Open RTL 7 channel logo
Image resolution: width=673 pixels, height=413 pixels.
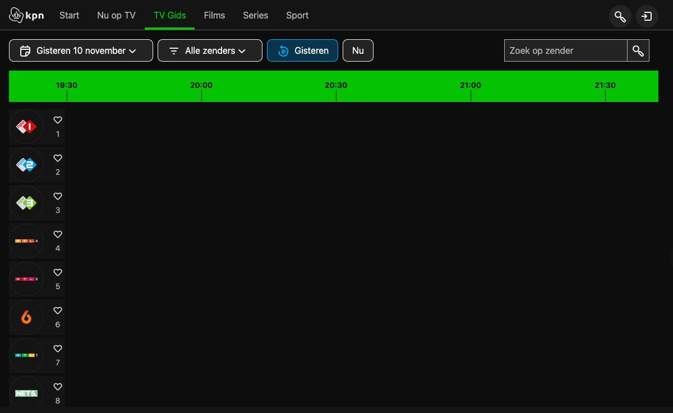click(26, 355)
